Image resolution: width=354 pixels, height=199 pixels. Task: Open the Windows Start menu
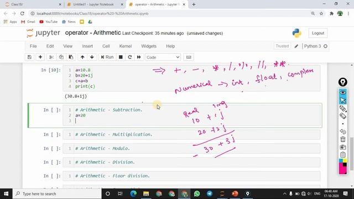(6, 193)
